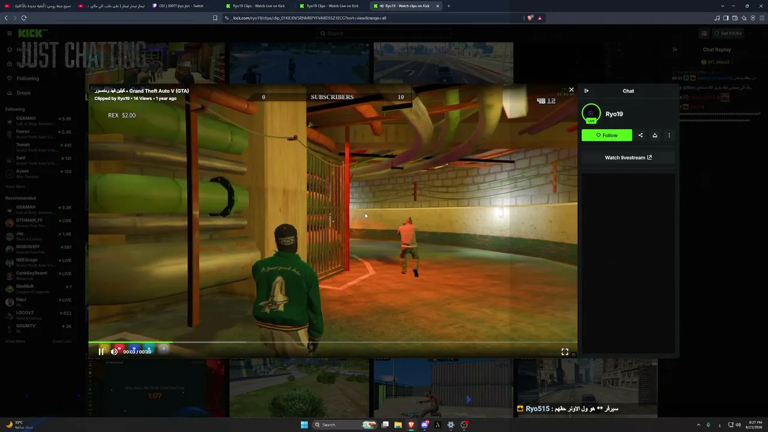
Task: Close the active Kick clip tab
Action: coord(437,6)
